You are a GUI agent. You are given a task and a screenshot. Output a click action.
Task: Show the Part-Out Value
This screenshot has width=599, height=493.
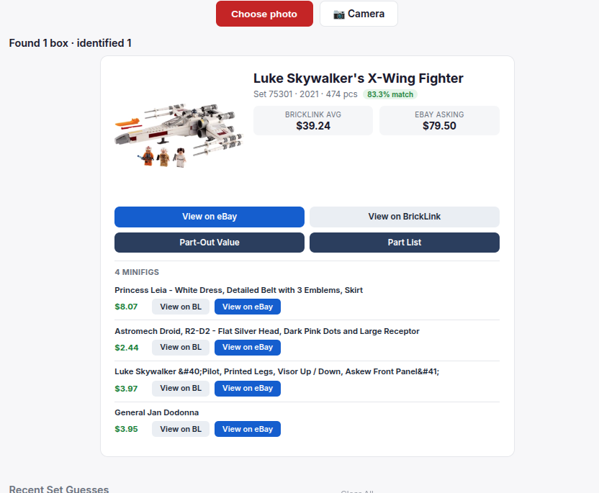tap(210, 243)
